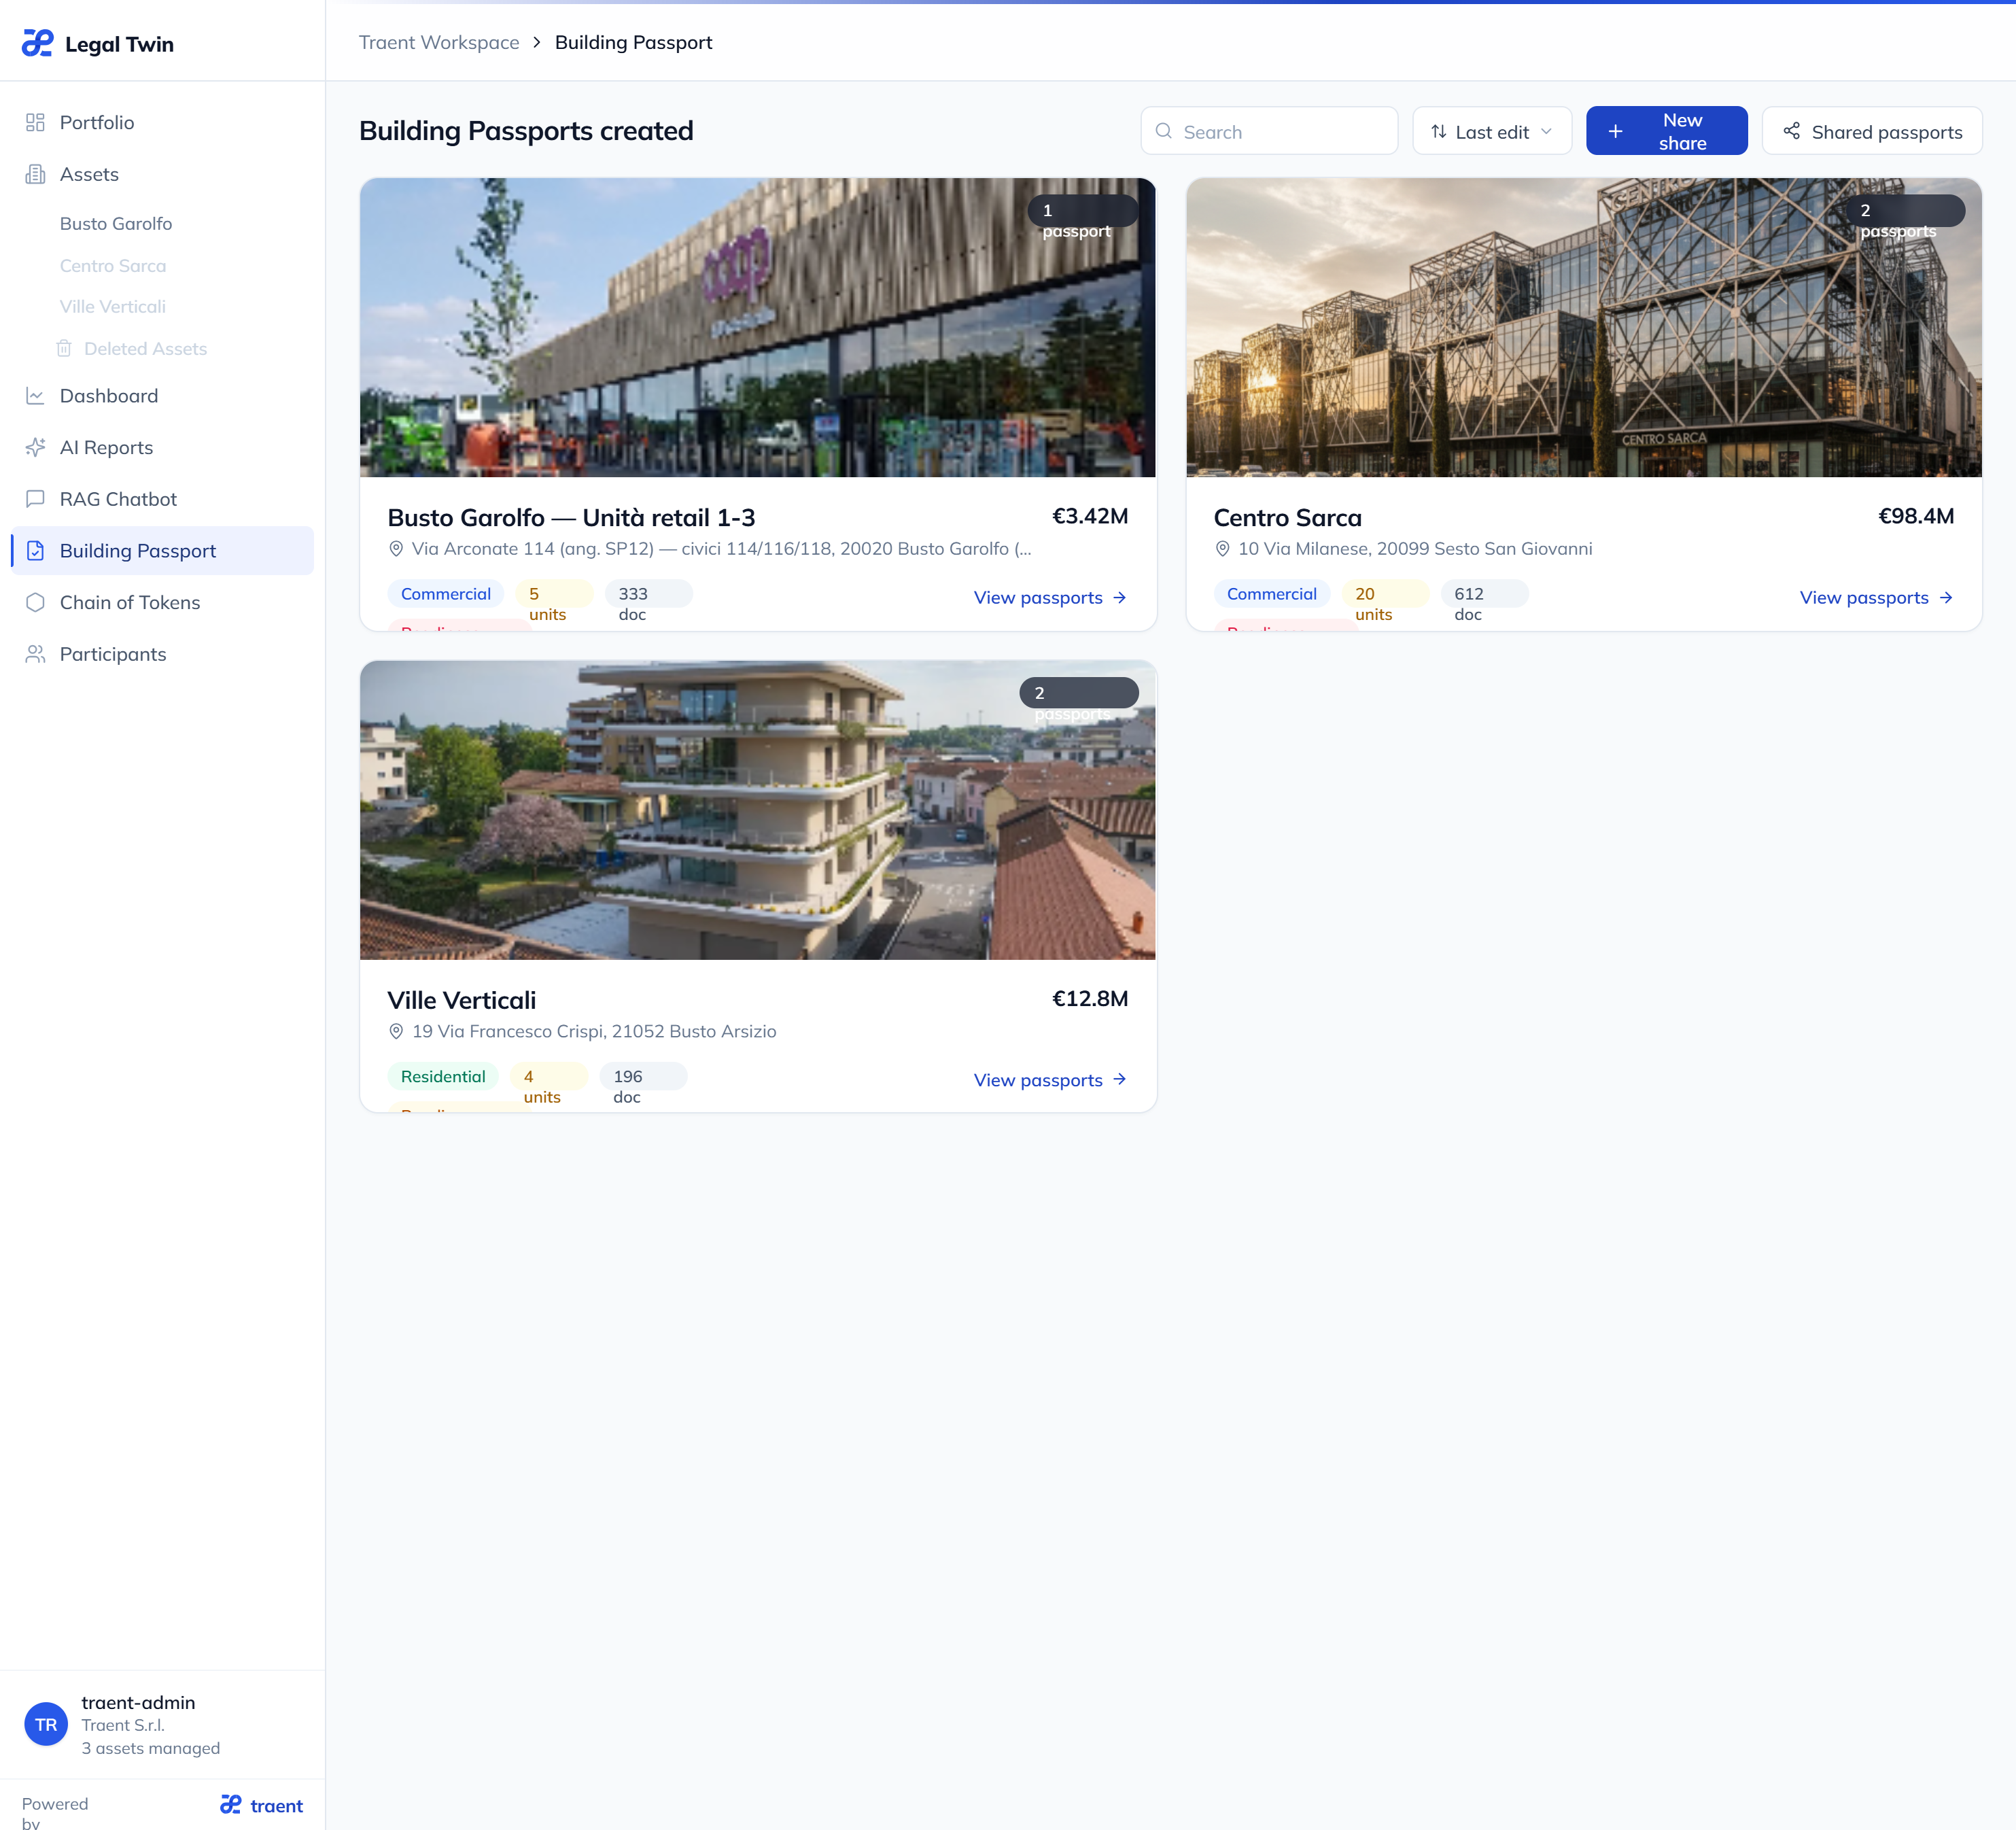The width and height of the screenshot is (2016, 1830).
Task: View passports for Ville Verticali
Action: pyautogui.click(x=1050, y=1079)
